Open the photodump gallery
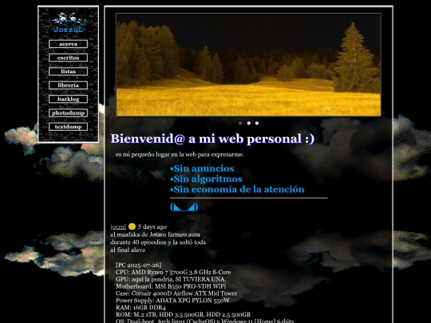The width and height of the screenshot is (431, 323). coord(68,113)
